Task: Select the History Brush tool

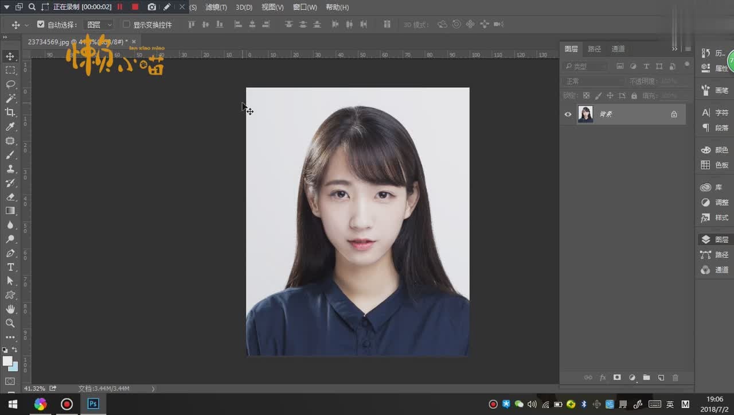Action: [x=10, y=183]
